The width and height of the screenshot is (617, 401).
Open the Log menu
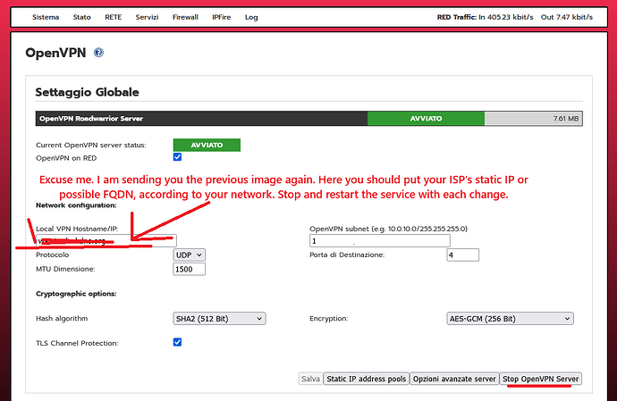[251, 17]
